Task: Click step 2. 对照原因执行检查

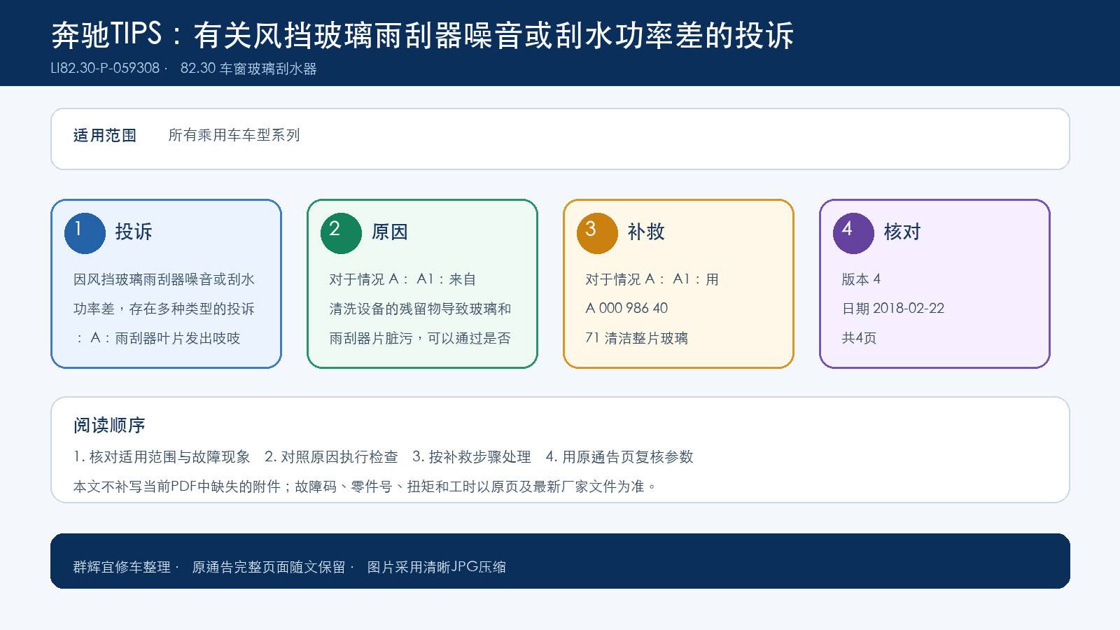Action: click(331, 457)
